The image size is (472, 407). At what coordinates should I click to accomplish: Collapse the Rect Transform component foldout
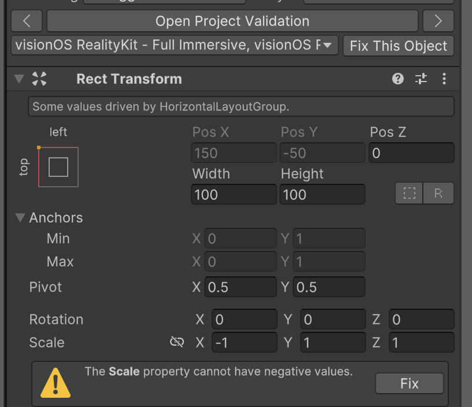[19, 79]
